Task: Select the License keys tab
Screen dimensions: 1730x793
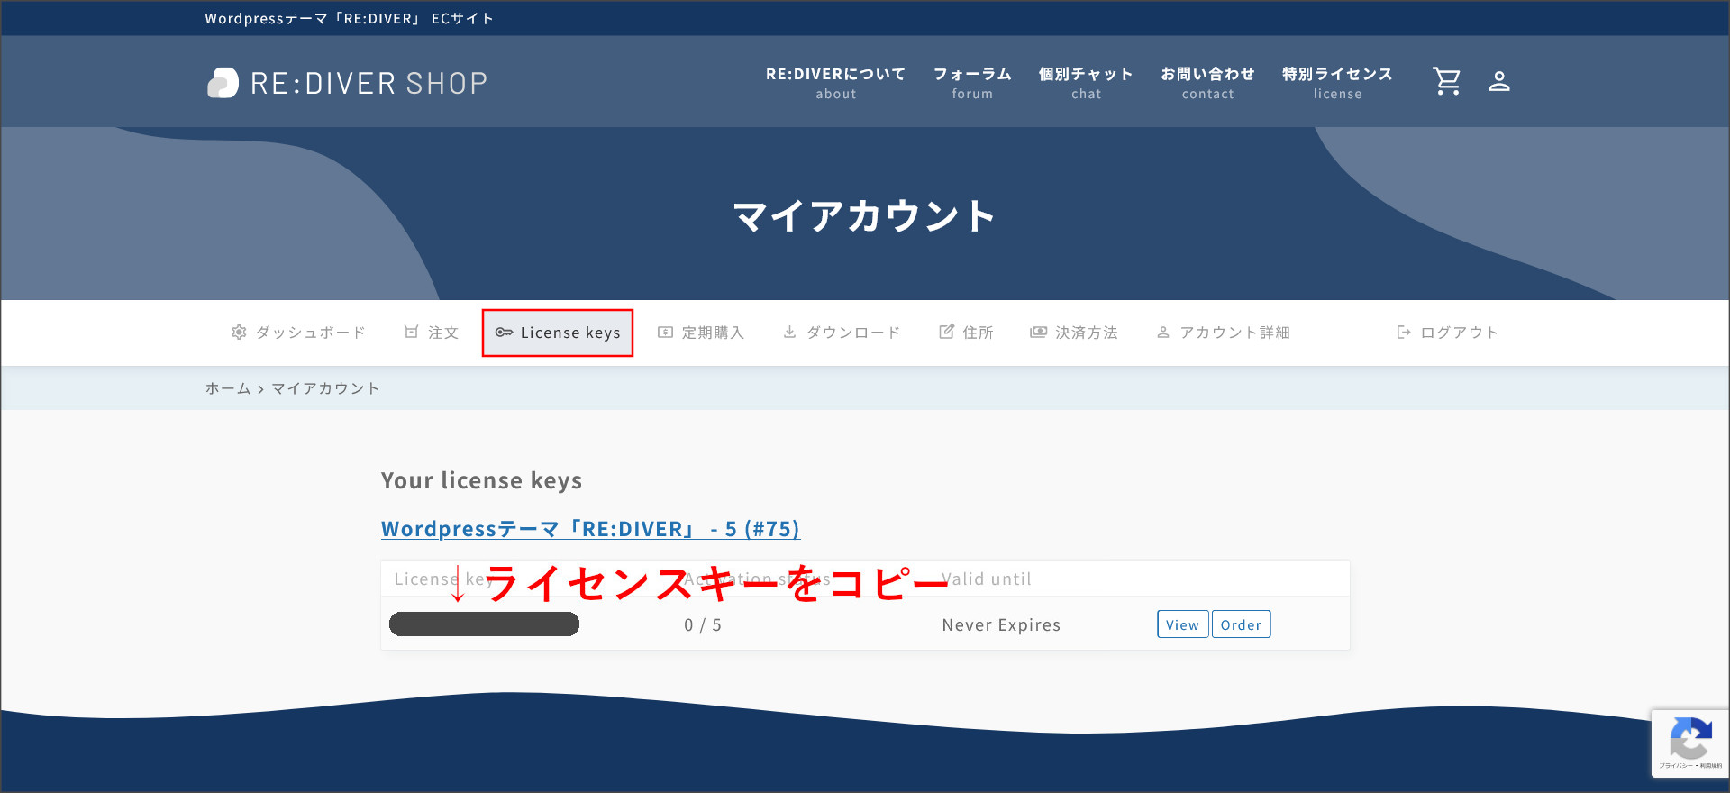Action: pyautogui.click(x=558, y=333)
